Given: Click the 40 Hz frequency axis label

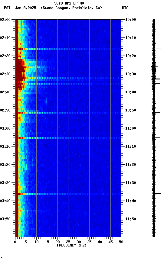Looking at the screenshot, I should (x=100, y=242).
